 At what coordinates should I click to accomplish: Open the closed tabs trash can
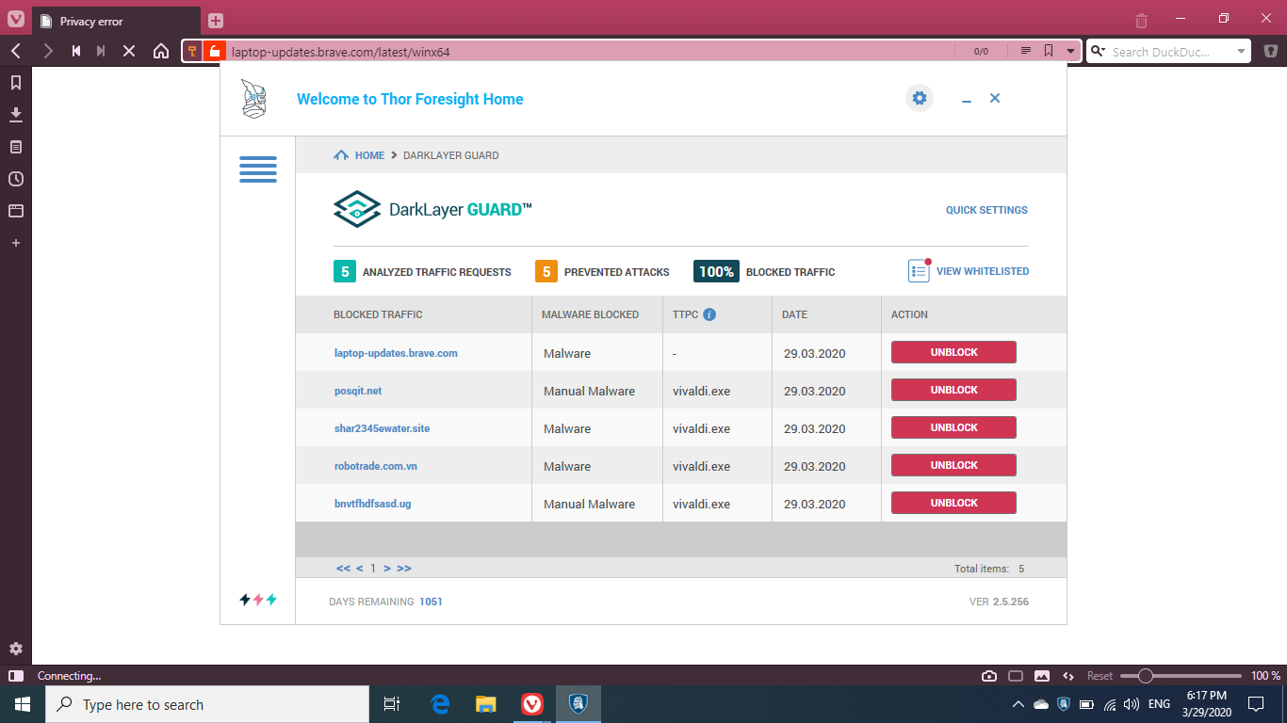(x=1141, y=20)
